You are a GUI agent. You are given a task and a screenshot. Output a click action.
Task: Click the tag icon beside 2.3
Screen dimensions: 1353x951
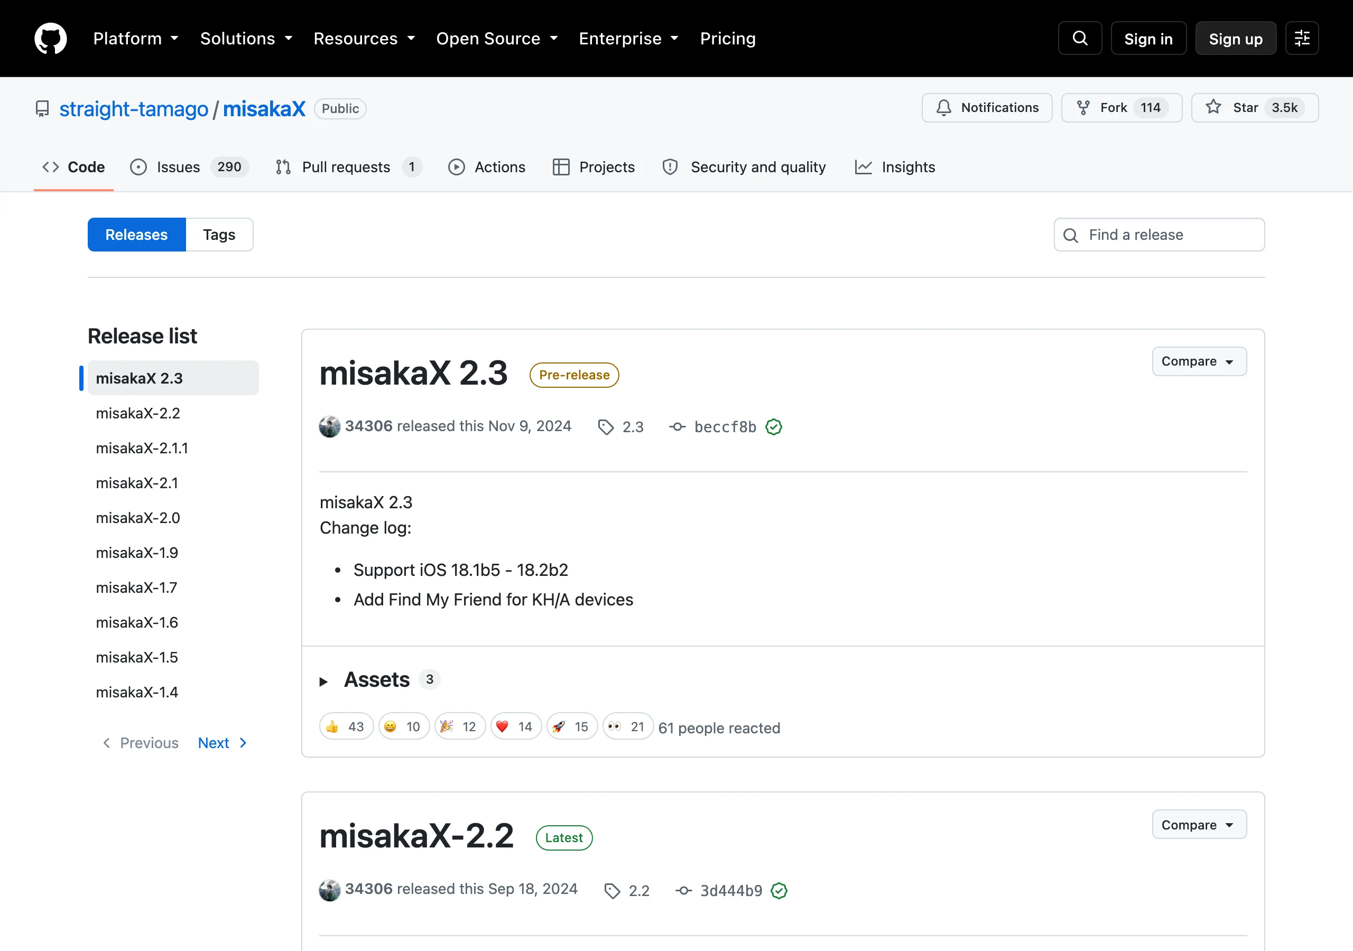coord(606,427)
